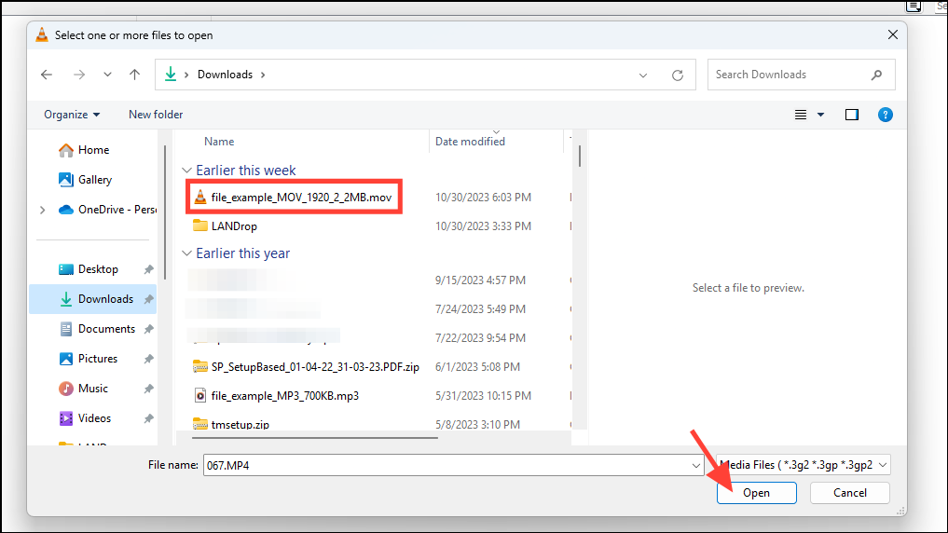The width and height of the screenshot is (948, 533).
Task: Click the date 7/22/2023 9:54 PM row
Action: (x=480, y=338)
